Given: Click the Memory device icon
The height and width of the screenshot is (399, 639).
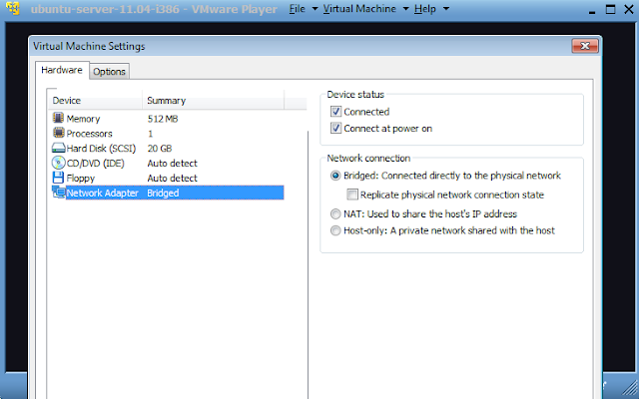Looking at the screenshot, I should pos(58,119).
